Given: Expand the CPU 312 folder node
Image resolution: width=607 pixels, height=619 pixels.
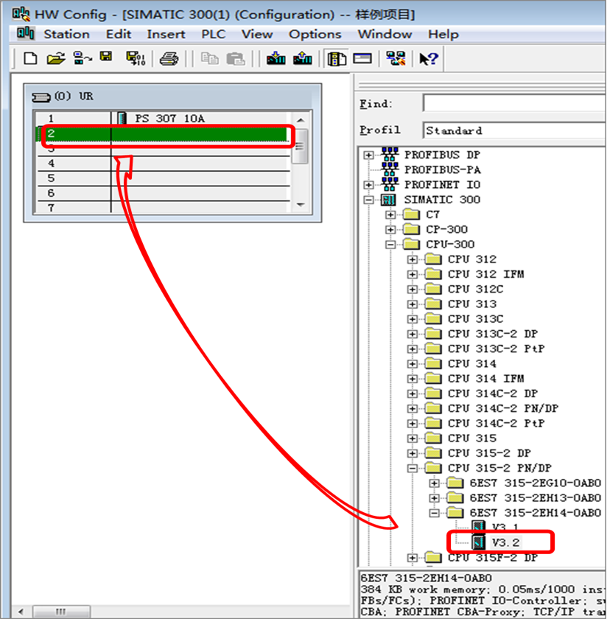Looking at the screenshot, I should (412, 259).
